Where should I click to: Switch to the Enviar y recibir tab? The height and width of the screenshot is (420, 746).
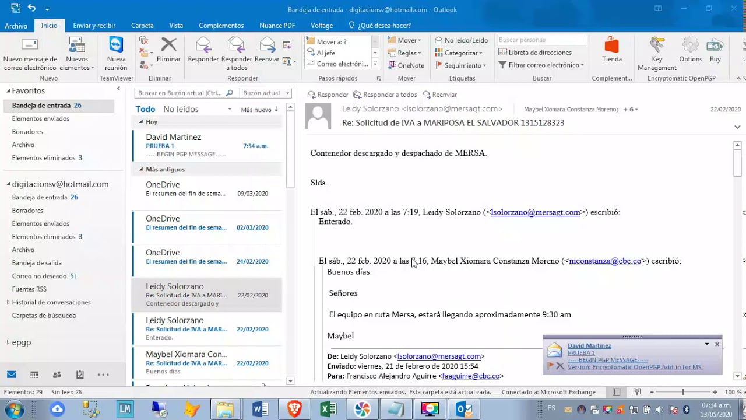94,26
